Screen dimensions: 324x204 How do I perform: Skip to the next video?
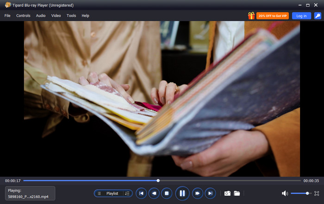pyautogui.click(x=210, y=193)
